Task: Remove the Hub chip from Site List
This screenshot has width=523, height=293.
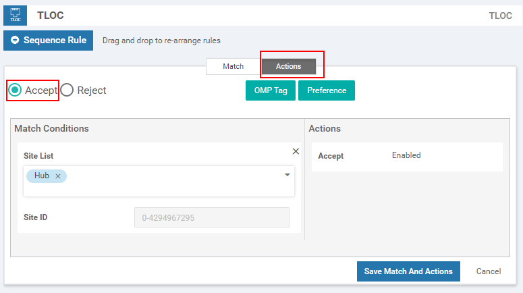Action: [58, 176]
